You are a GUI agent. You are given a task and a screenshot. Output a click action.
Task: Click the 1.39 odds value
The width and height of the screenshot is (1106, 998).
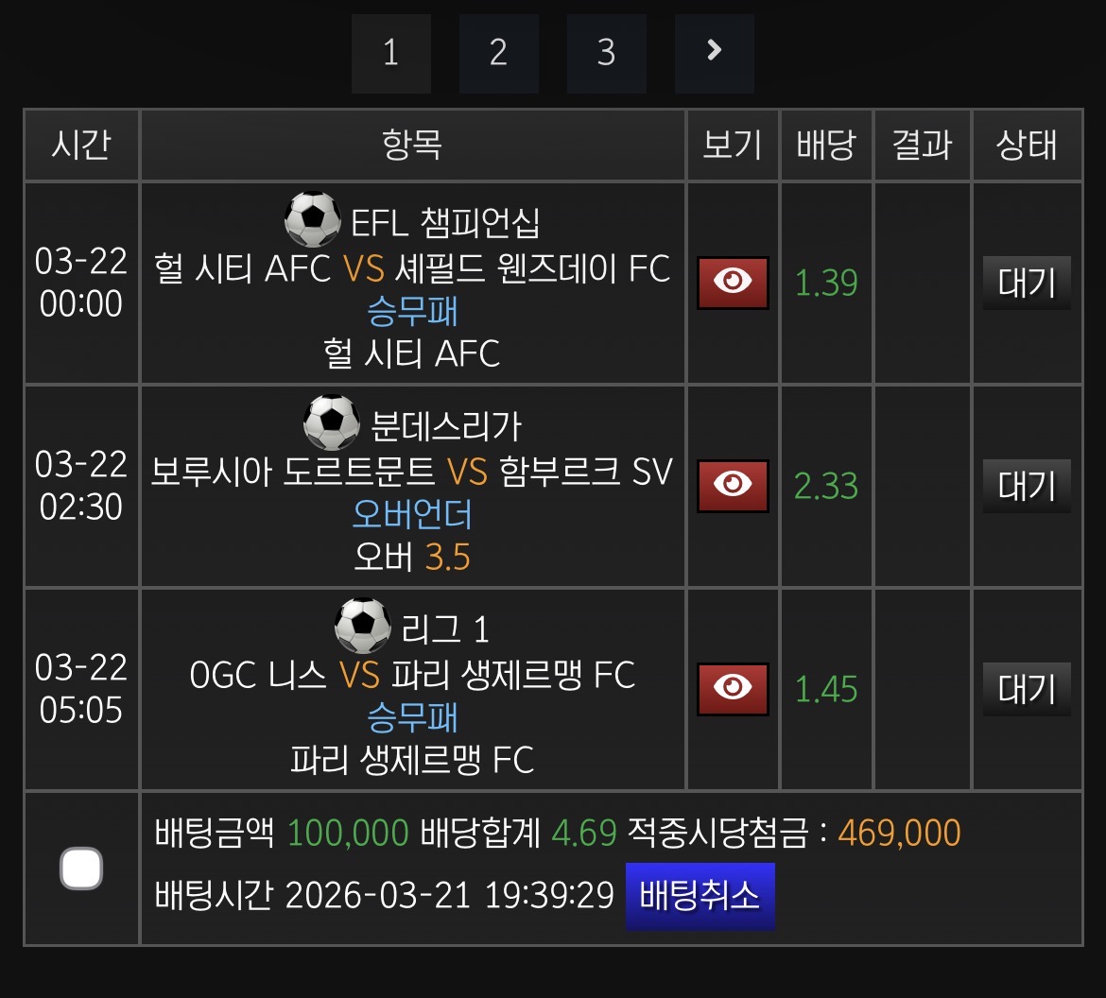click(x=826, y=283)
